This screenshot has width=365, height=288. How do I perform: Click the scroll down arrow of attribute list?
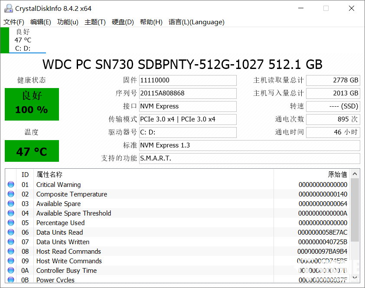coord(355,277)
